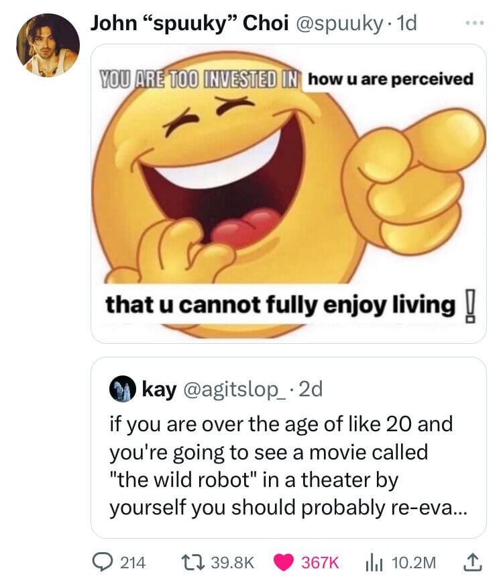
Task: Click the reply speech bubble icon
Action: click(103, 561)
